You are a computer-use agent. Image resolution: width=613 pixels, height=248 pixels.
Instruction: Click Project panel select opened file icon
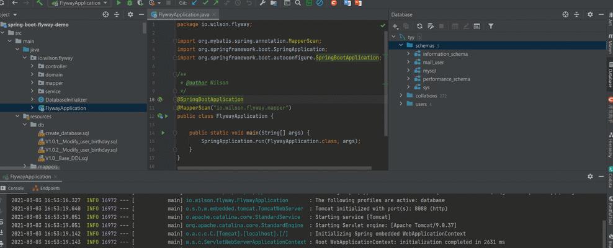[x=105, y=14]
